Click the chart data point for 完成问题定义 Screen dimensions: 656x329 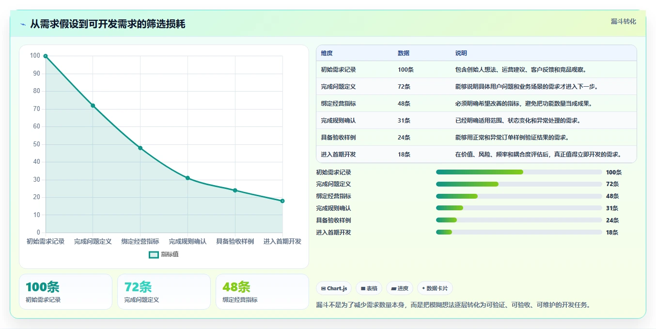pos(93,106)
